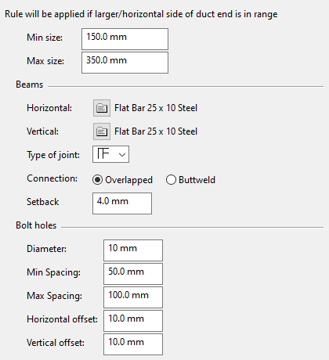Screen dimensions: 329x360
Task: Select the Buttweld connection option
Action: point(171,180)
